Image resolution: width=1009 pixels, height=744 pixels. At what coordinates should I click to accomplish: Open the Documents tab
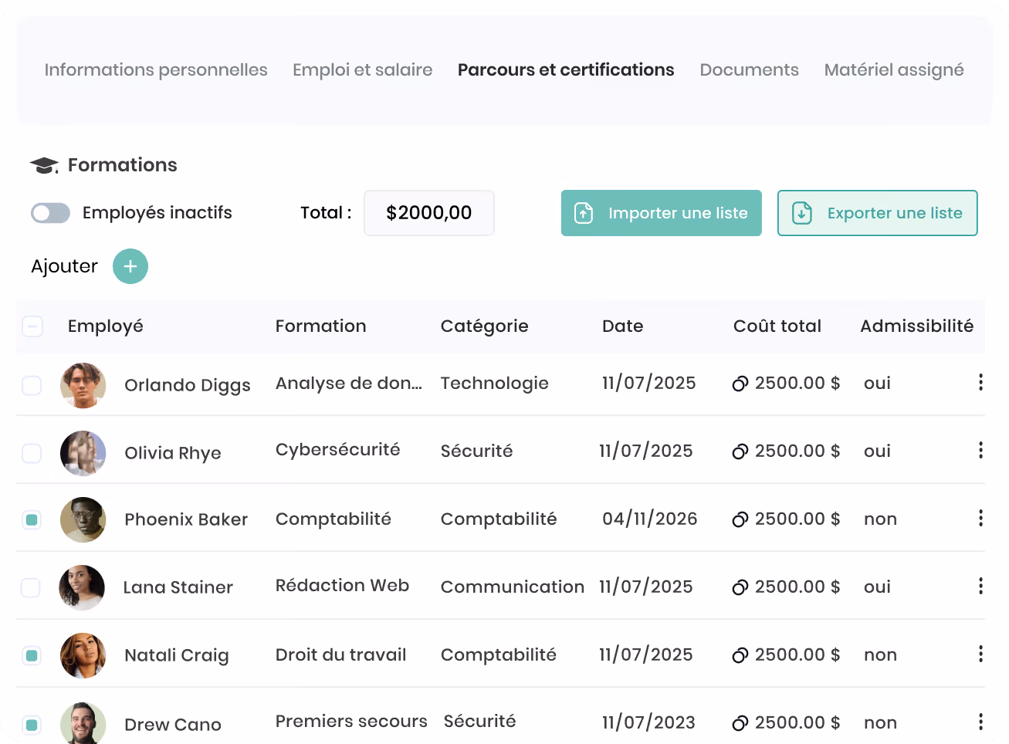pos(749,69)
